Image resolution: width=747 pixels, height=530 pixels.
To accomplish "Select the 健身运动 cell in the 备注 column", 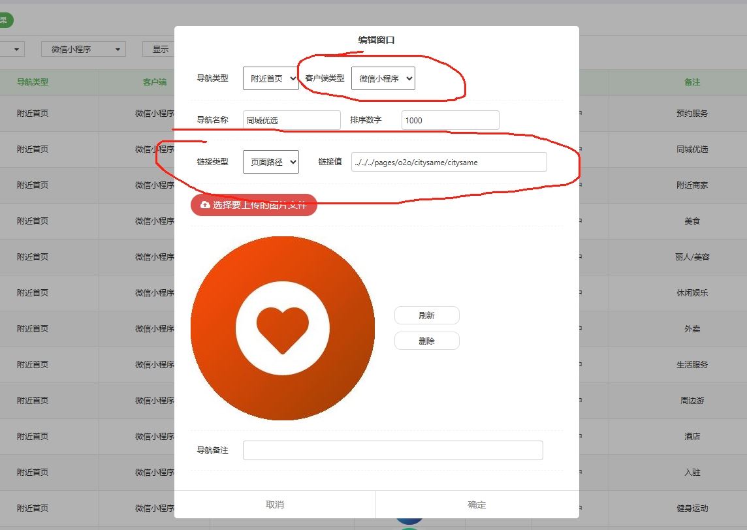I will click(x=691, y=508).
